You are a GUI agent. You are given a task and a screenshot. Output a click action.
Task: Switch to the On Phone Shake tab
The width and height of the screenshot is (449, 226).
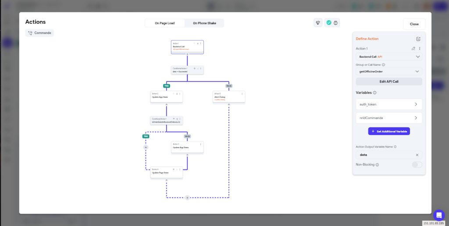[204, 23]
